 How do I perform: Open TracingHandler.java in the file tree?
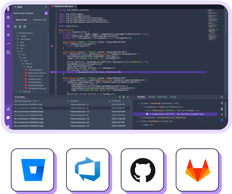tap(35, 85)
